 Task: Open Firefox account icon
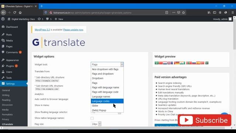point(220,13)
